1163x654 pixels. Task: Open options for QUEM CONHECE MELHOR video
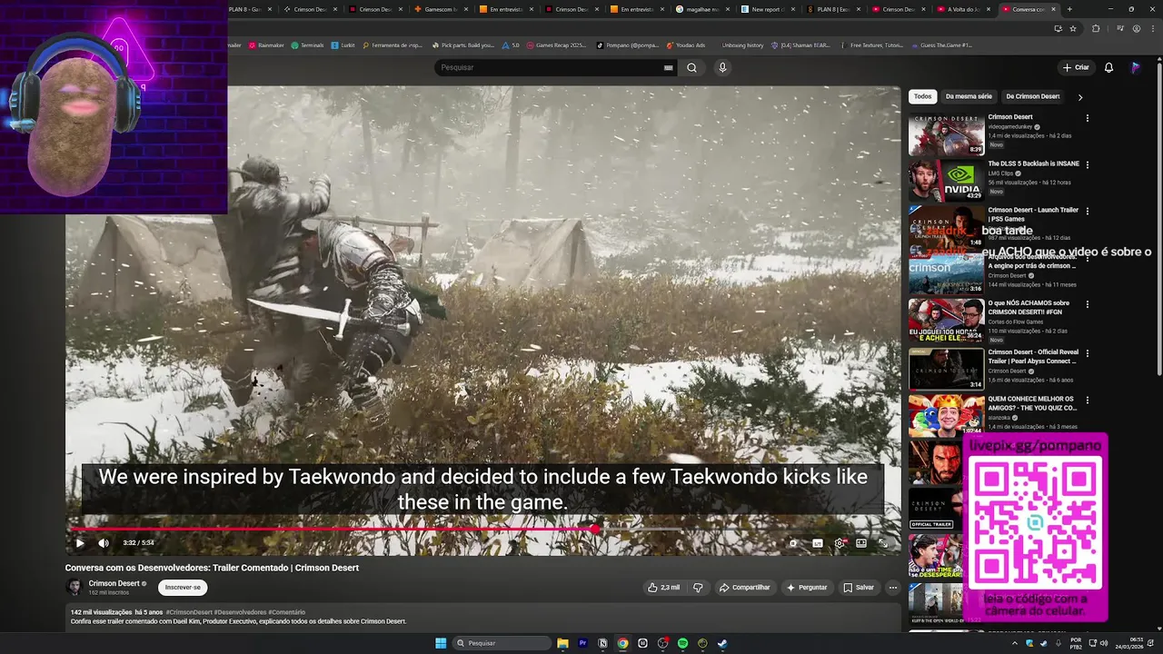click(1087, 400)
